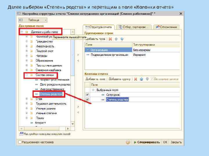Open the Оформление tab
209x156 pixels.
click(x=166, y=27)
